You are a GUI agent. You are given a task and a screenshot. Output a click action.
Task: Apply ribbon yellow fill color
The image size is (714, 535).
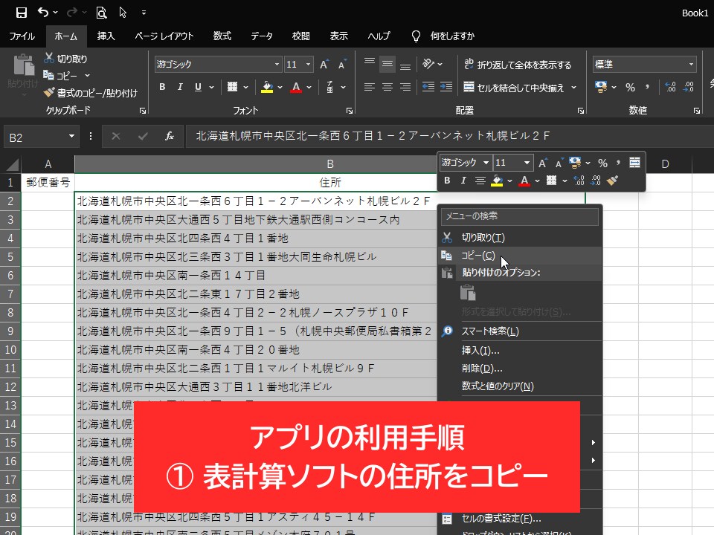pyautogui.click(x=267, y=86)
